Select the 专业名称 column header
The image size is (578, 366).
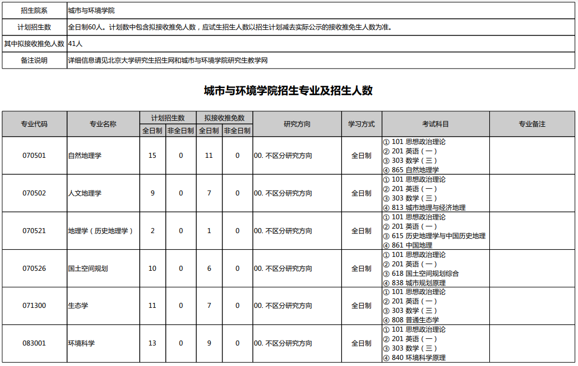pyautogui.click(x=103, y=124)
